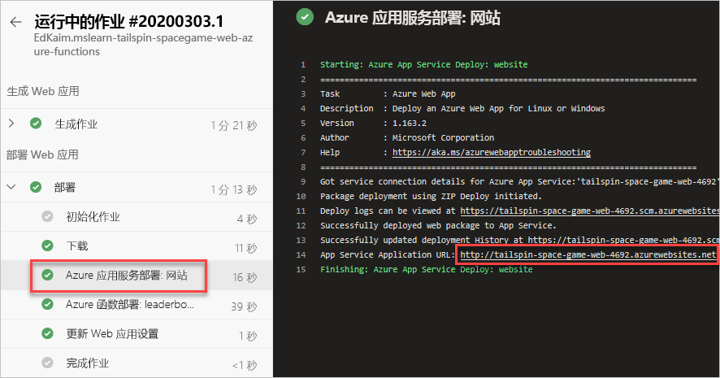The height and width of the screenshot is (378, 720).
Task: Select the Azure 应用服务部署: 网站 step
Action: click(137, 276)
